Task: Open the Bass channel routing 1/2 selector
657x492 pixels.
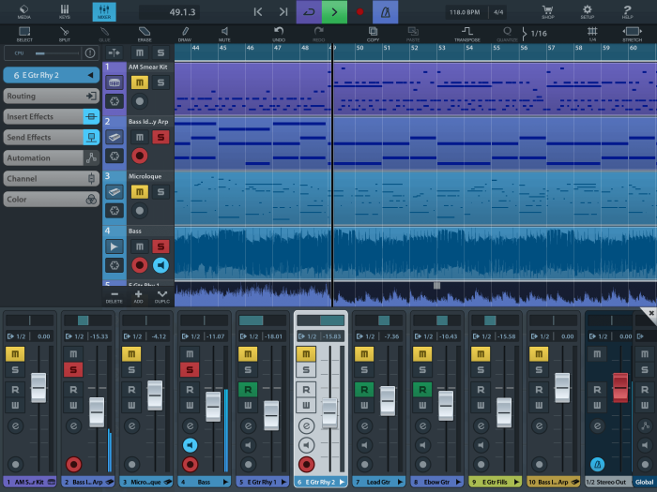Action: coord(191,335)
